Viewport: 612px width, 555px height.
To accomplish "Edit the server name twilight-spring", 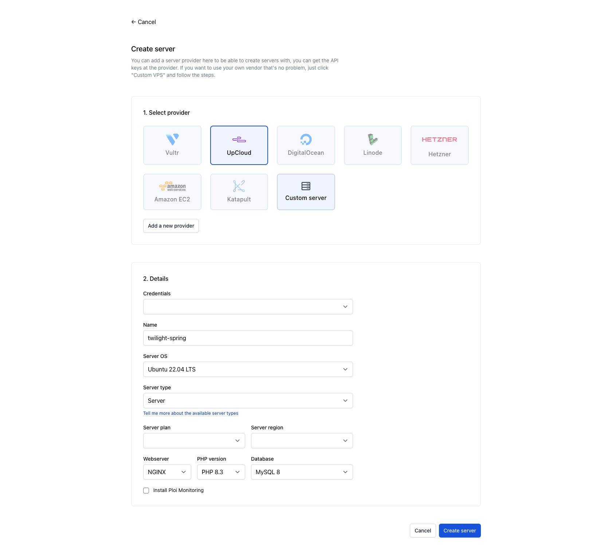I will click(248, 338).
